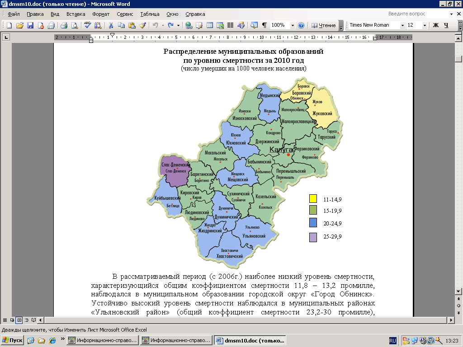Expand the Undo history dropdown arrow
The height and width of the screenshot is (347, 463).
[163, 25]
